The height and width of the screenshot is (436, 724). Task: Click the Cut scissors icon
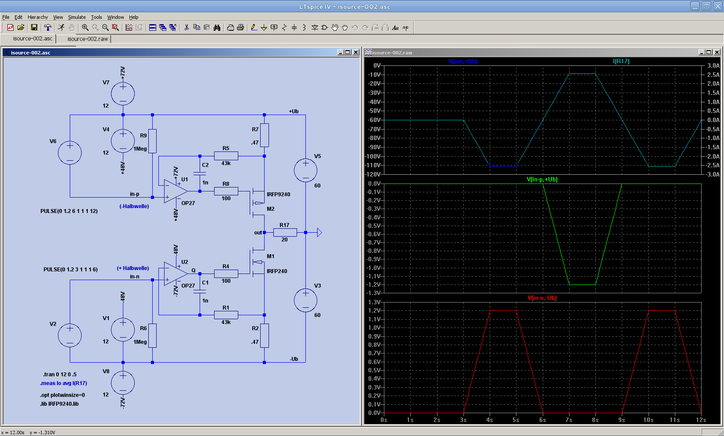click(x=186, y=27)
